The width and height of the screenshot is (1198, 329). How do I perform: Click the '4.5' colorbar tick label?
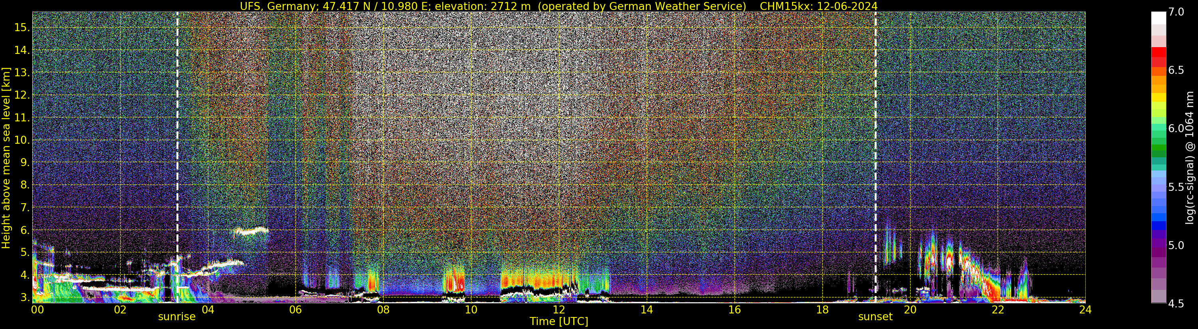pos(1176,304)
